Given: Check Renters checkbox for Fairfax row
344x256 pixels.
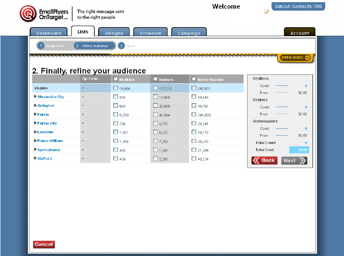Looking at the screenshot, I should click(x=155, y=114).
